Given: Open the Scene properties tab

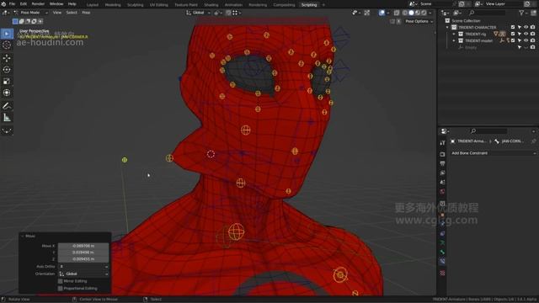Looking at the screenshot, I should [x=442, y=182].
